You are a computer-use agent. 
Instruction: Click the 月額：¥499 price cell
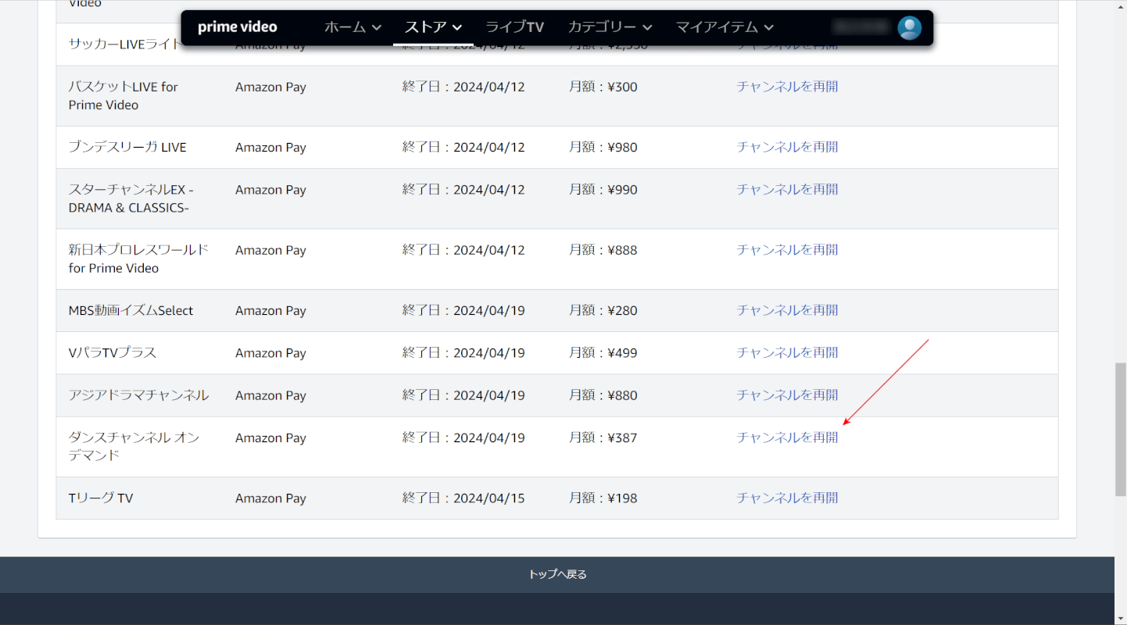pyautogui.click(x=603, y=352)
